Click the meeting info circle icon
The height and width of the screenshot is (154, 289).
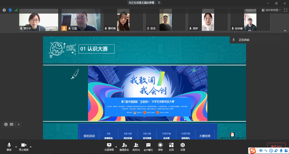pos(4,10)
